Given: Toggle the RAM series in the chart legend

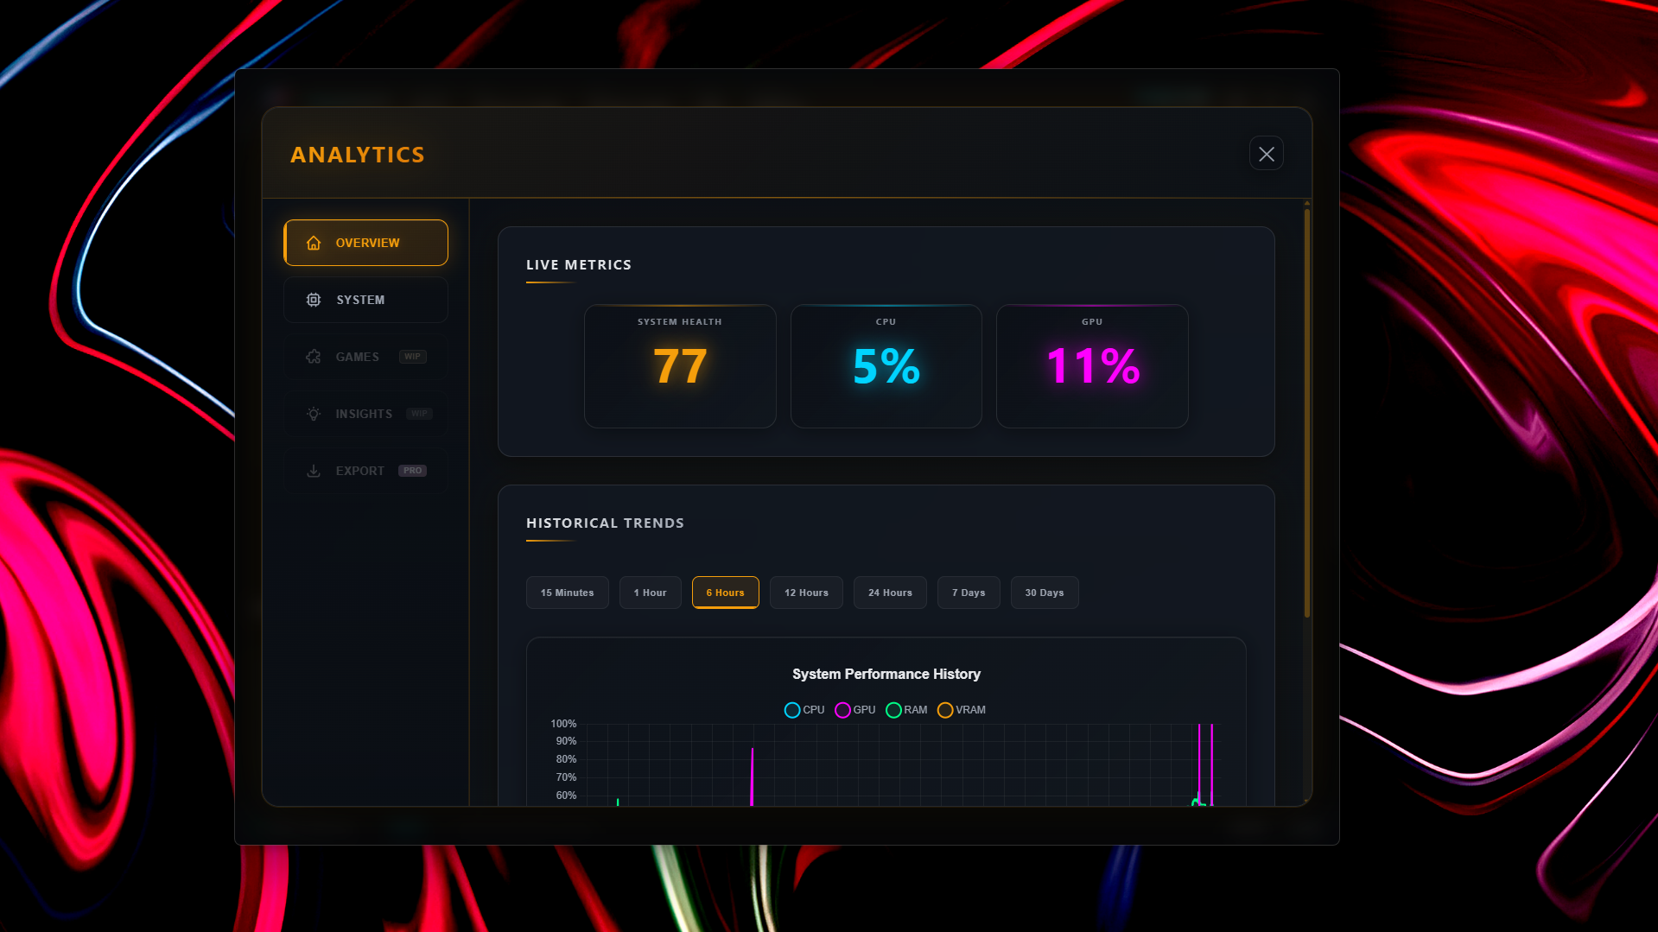Looking at the screenshot, I should pyautogui.click(x=893, y=709).
